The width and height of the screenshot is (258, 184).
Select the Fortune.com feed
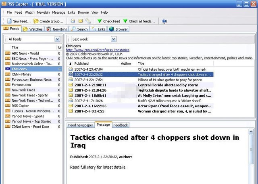(x=21, y=85)
